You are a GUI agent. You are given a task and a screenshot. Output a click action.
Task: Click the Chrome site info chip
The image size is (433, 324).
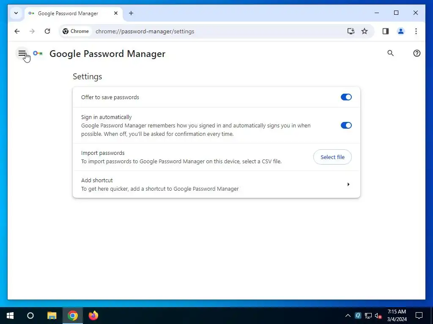click(x=76, y=31)
